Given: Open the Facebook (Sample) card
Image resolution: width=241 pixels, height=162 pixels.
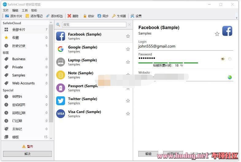Looking at the screenshot, I should point(93,36).
